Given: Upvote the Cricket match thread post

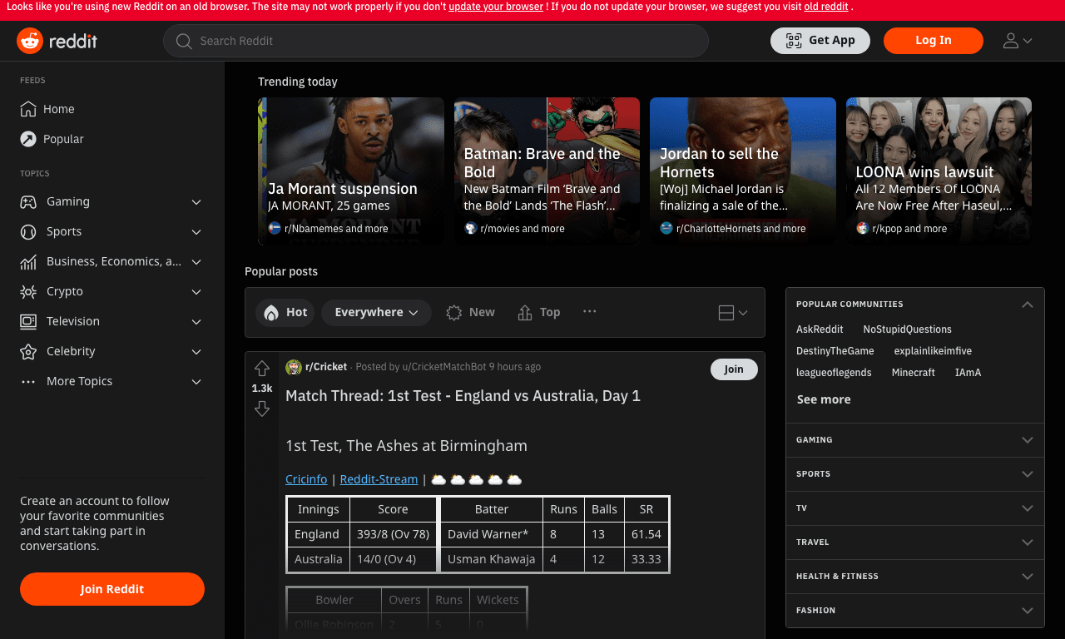Looking at the screenshot, I should (x=262, y=369).
